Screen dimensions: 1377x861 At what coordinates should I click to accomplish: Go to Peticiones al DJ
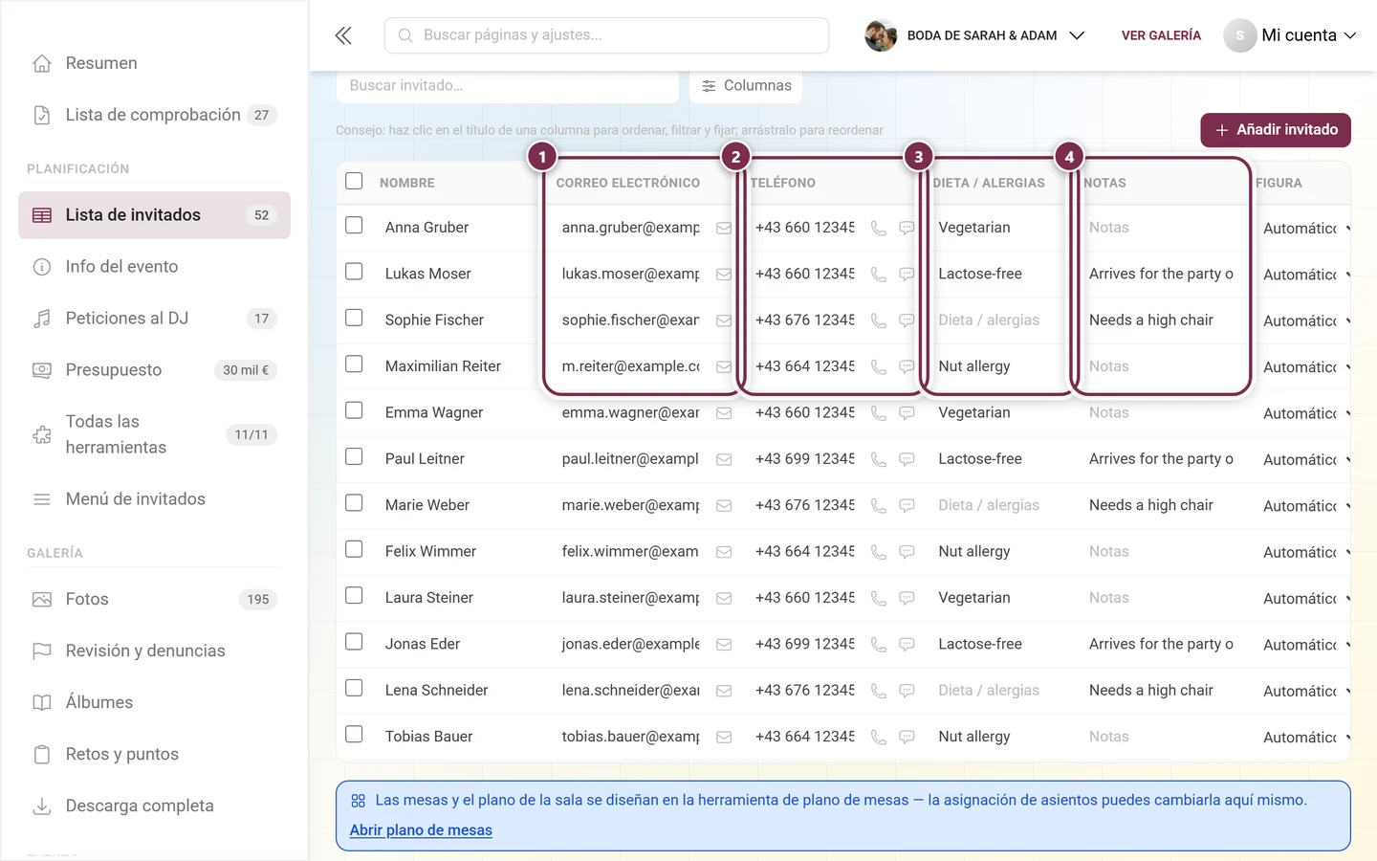pos(154,319)
